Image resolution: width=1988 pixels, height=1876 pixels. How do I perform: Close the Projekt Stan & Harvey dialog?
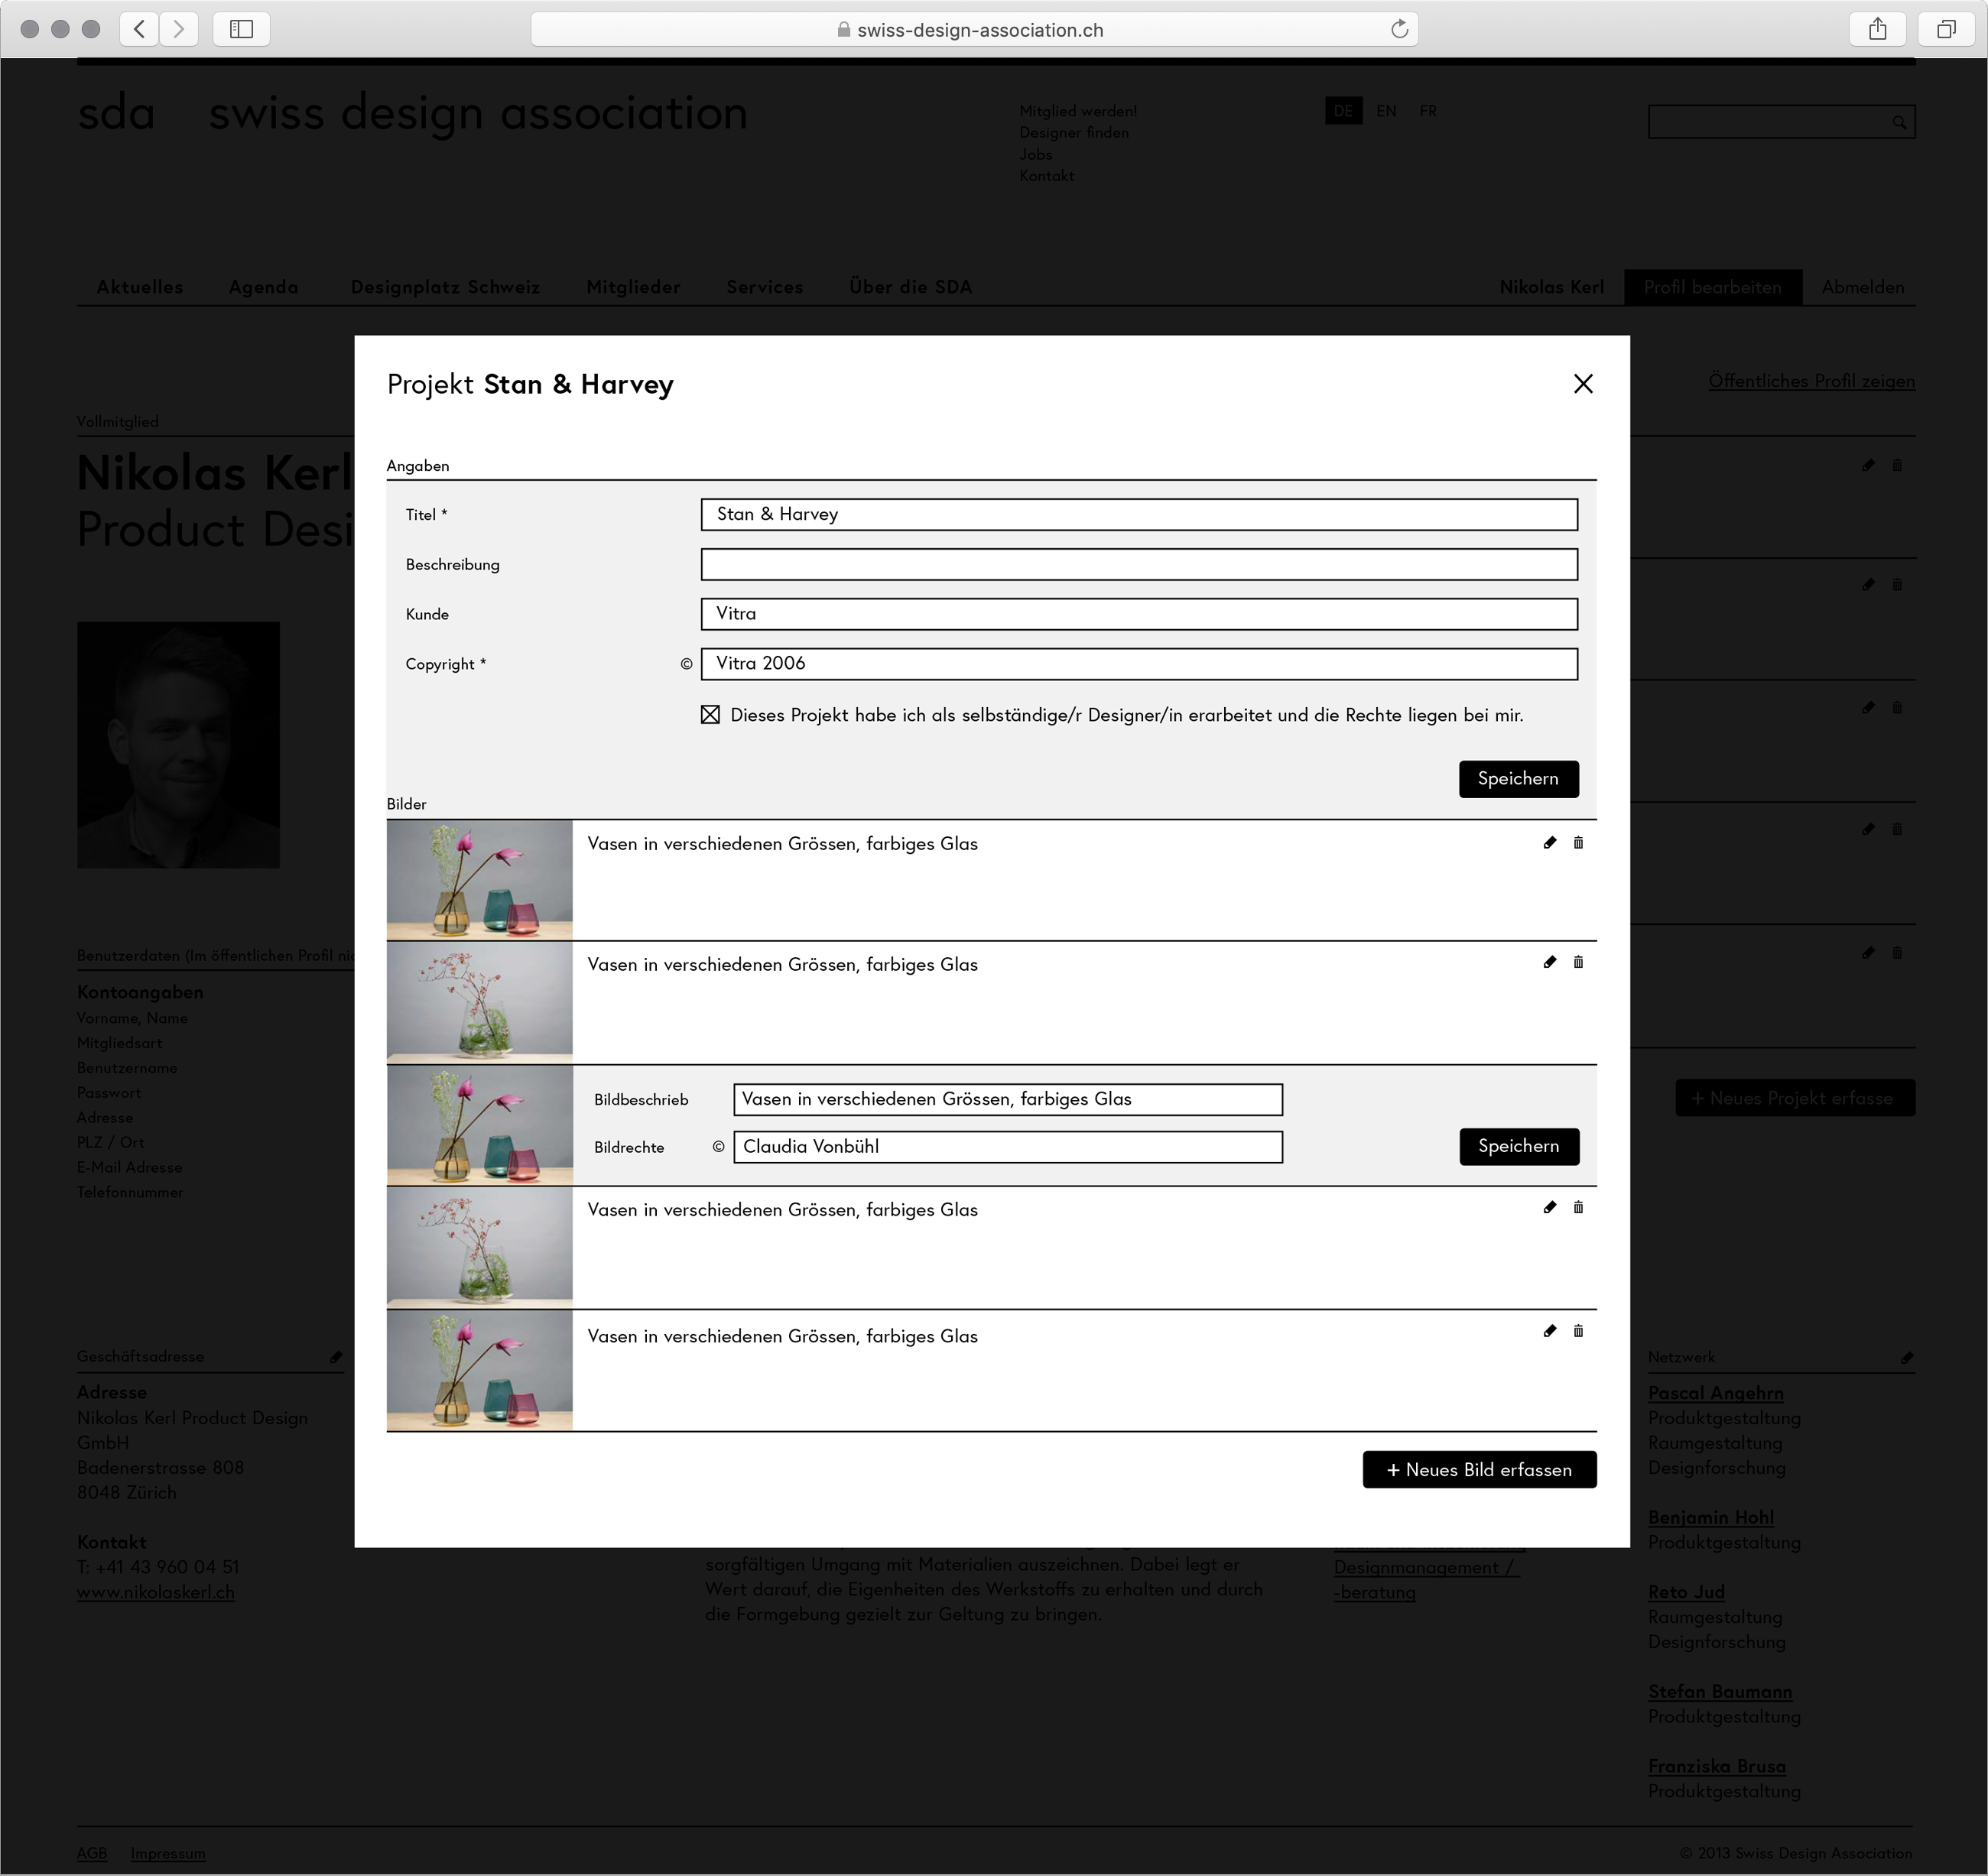tap(1582, 384)
